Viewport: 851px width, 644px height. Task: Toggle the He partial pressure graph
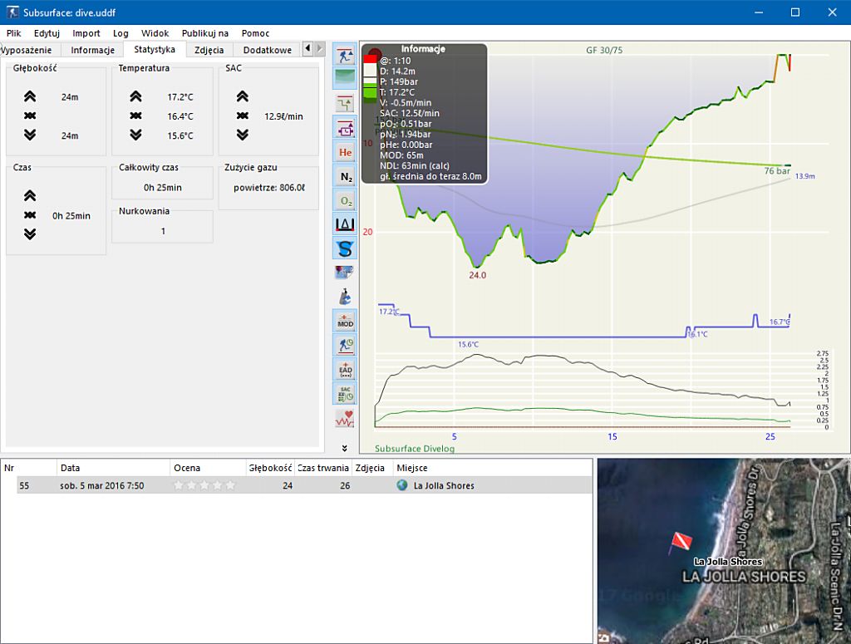(345, 152)
